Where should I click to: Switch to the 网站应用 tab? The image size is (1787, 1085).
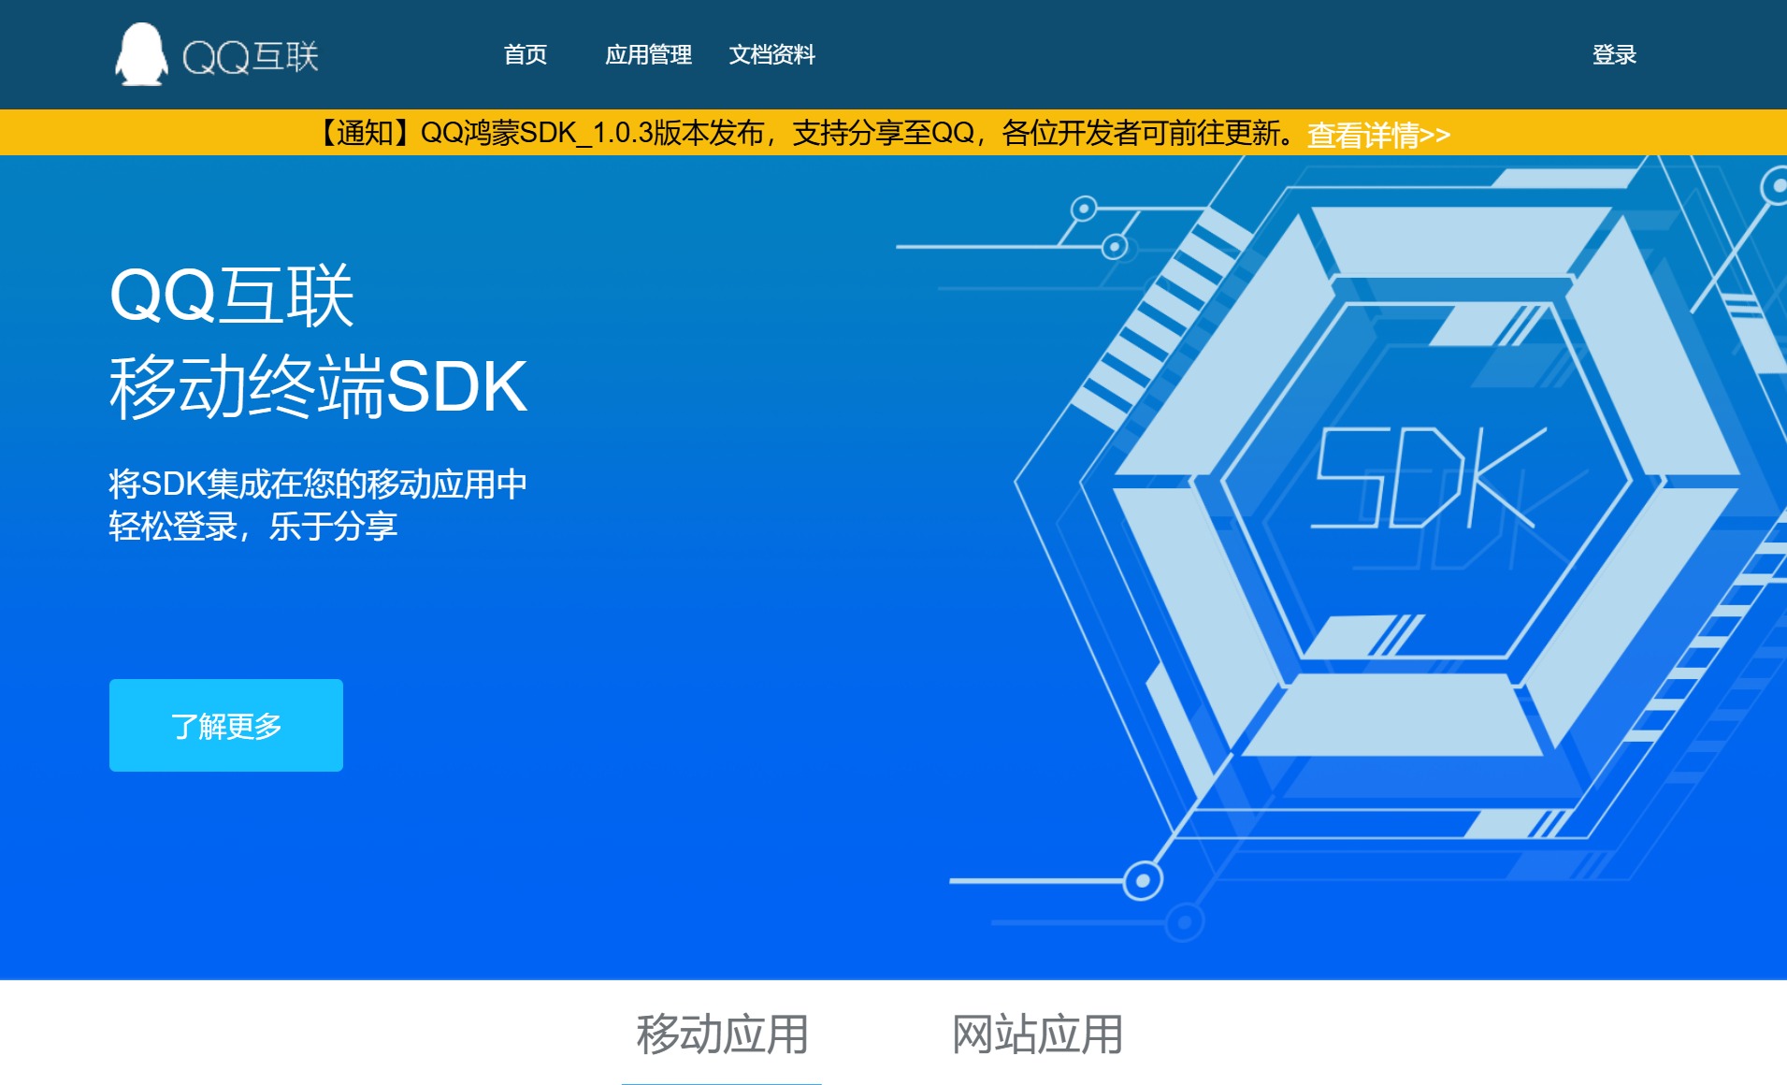[1037, 1034]
